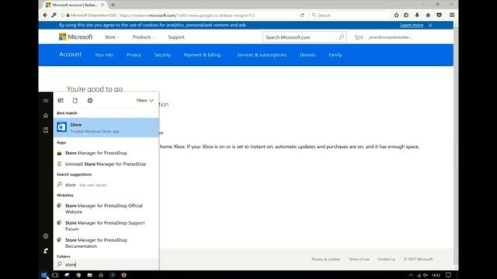Image resolution: width=497 pixels, height=279 pixels.
Task: Open Task View on the taskbar
Action: (55, 275)
